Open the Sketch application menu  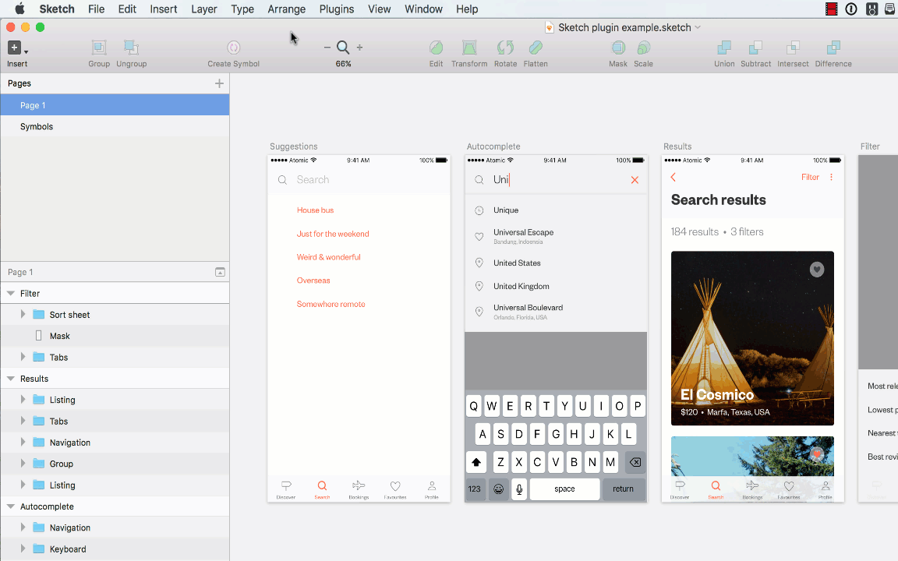(x=57, y=9)
